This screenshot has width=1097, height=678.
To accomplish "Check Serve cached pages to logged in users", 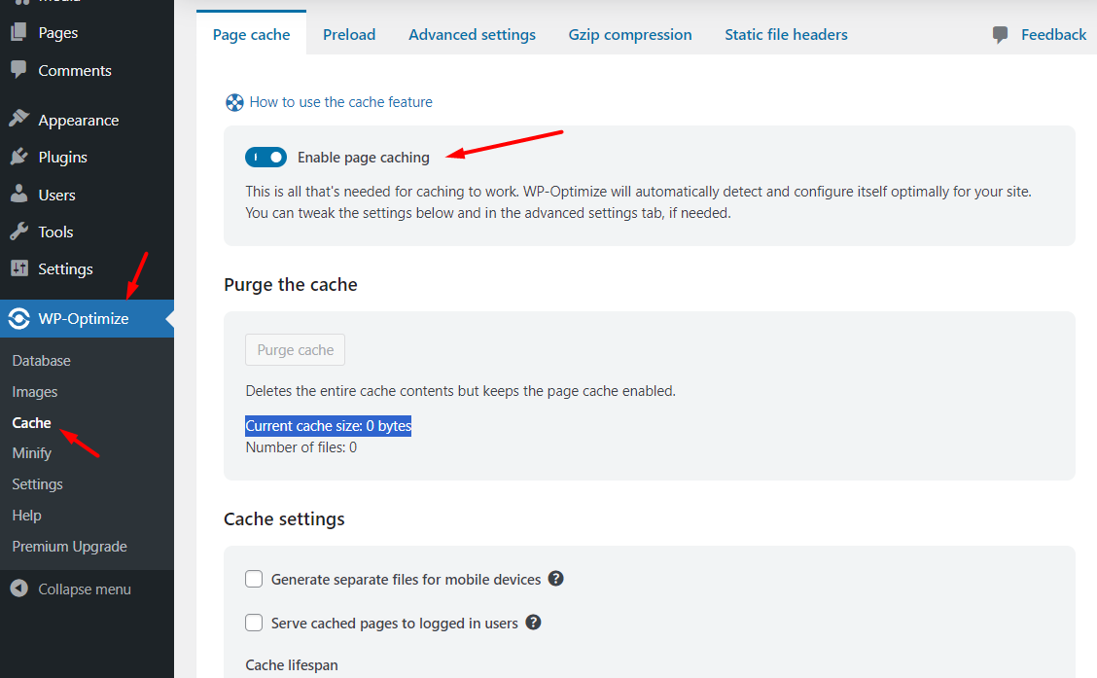I will [254, 623].
